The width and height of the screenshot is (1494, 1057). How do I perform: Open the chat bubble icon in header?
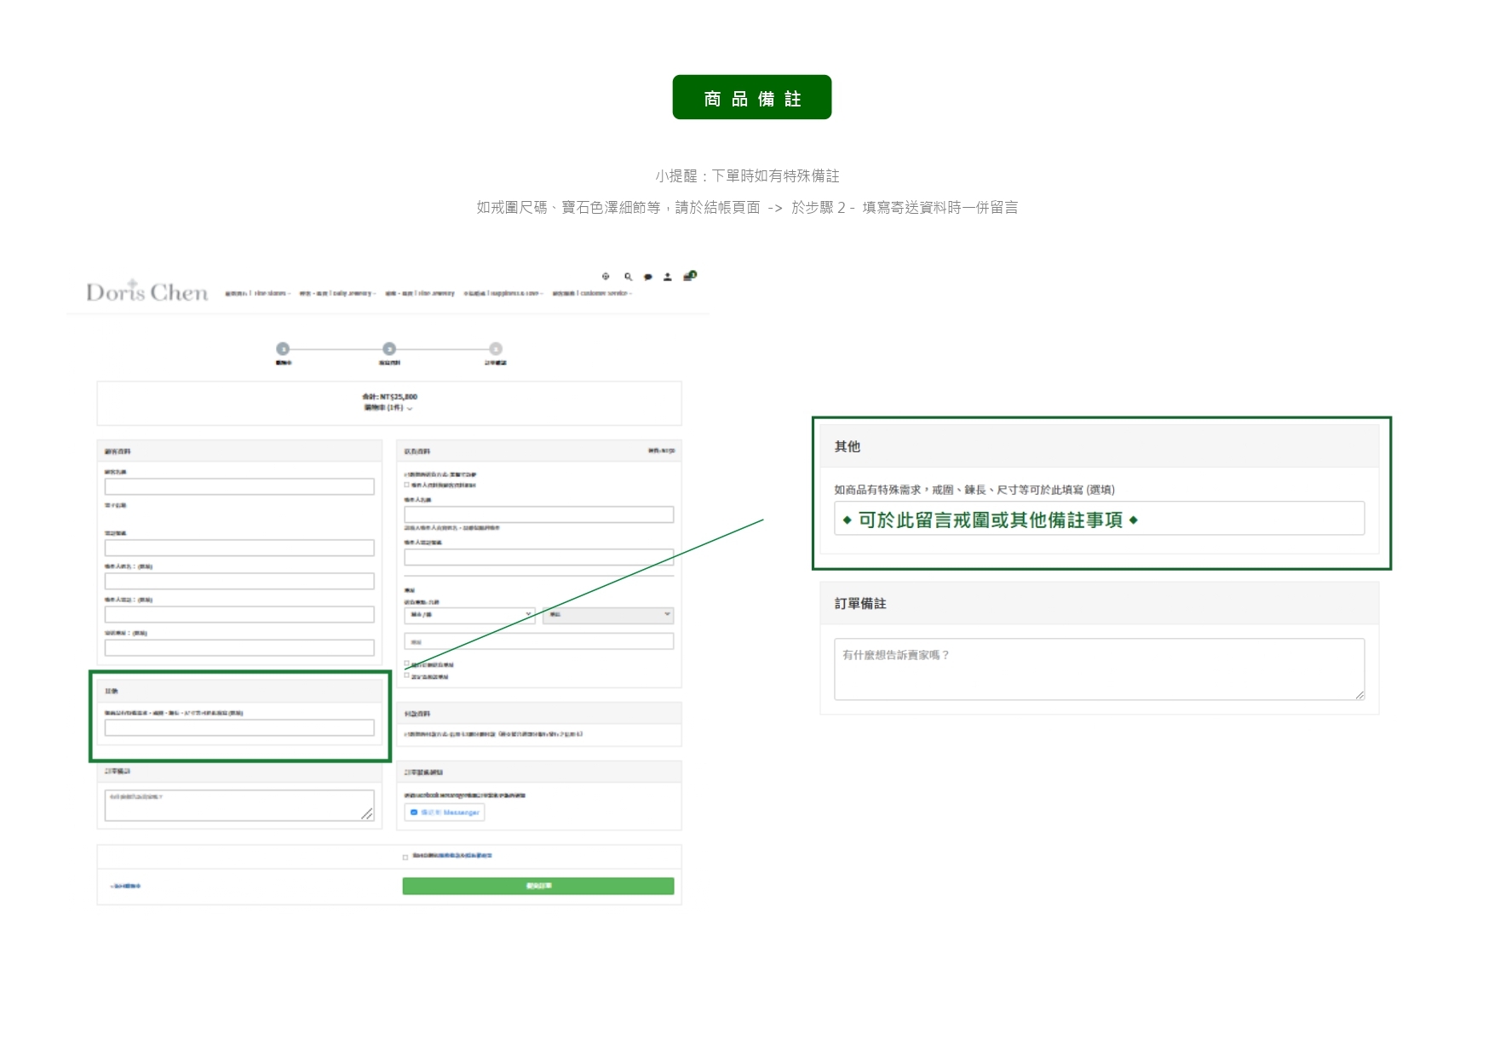click(x=648, y=277)
